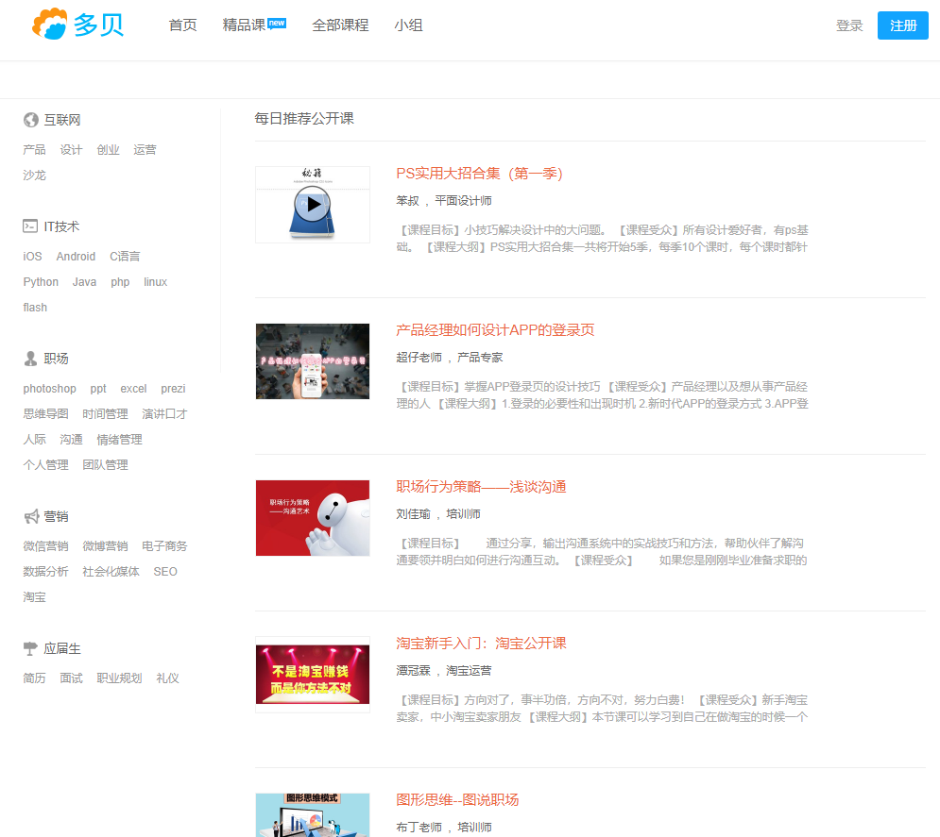Select the 淘宝 sidebar link
This screenshot has width=940, height=837.
click(x=34, y=597)
